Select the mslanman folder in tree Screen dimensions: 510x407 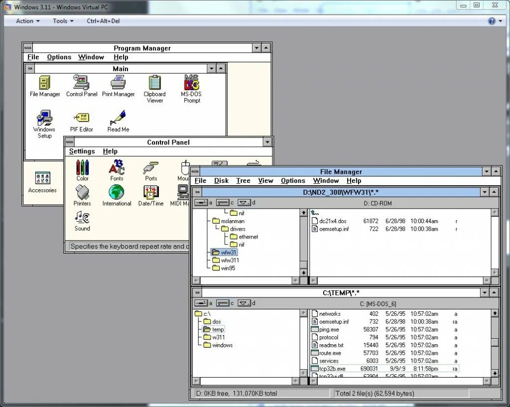(x=228, y=221)
